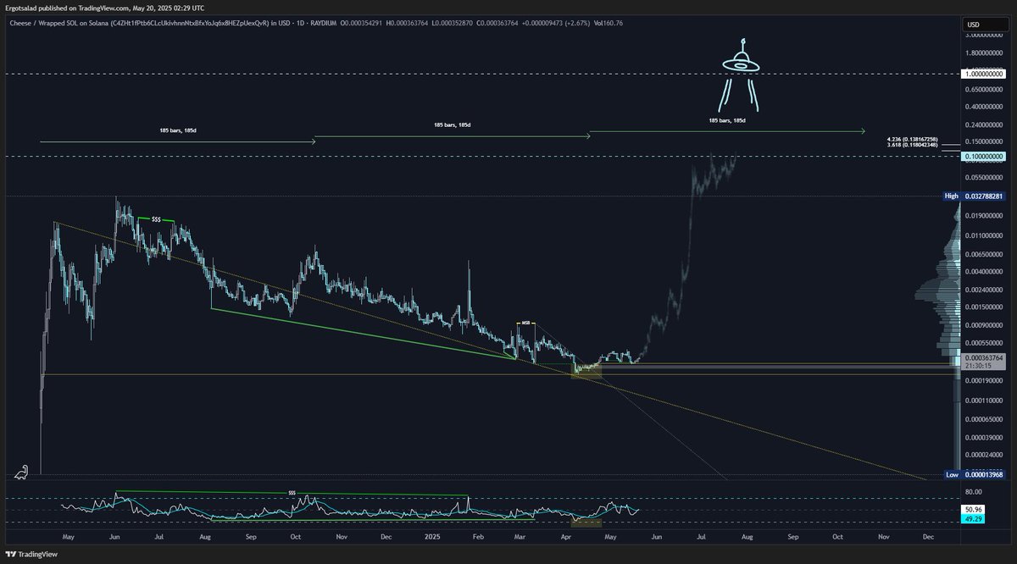Select the highlighted 1.000000000 price level label

coord(986,74)
